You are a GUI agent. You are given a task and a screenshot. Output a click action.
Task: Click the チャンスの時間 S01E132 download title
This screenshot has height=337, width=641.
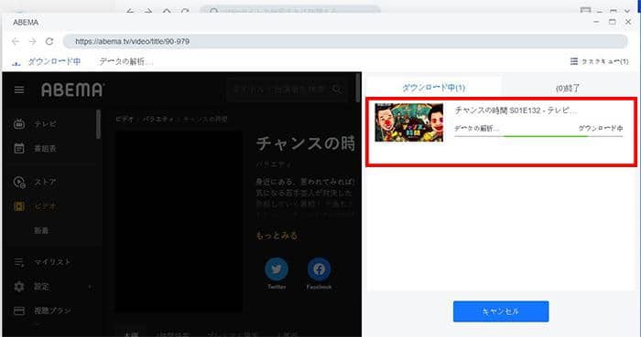[x=516, y=111]
